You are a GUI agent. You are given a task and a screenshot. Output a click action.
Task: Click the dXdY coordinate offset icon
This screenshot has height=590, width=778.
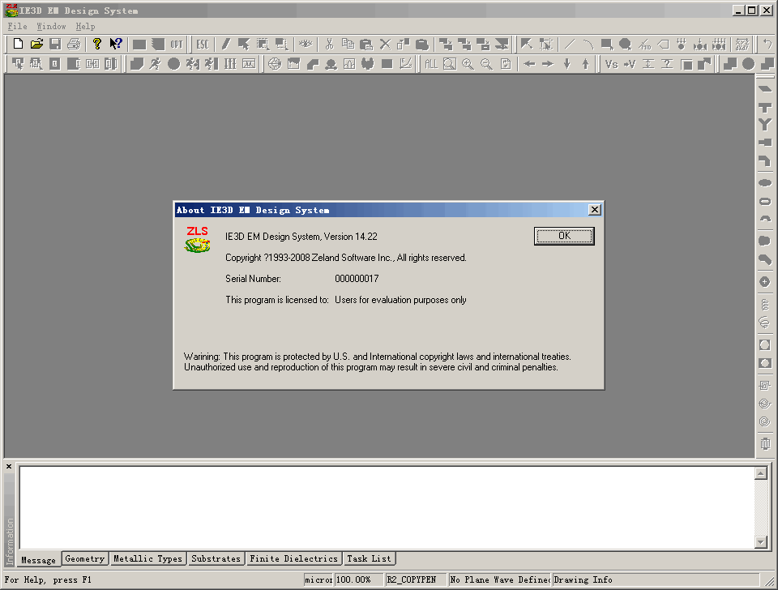coord(742,44)
